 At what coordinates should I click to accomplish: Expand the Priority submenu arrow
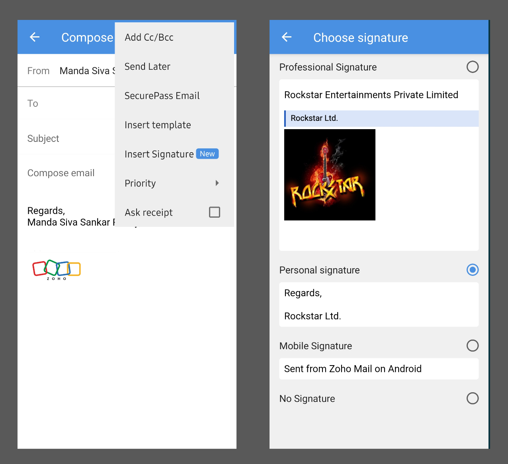coord(217,183)
